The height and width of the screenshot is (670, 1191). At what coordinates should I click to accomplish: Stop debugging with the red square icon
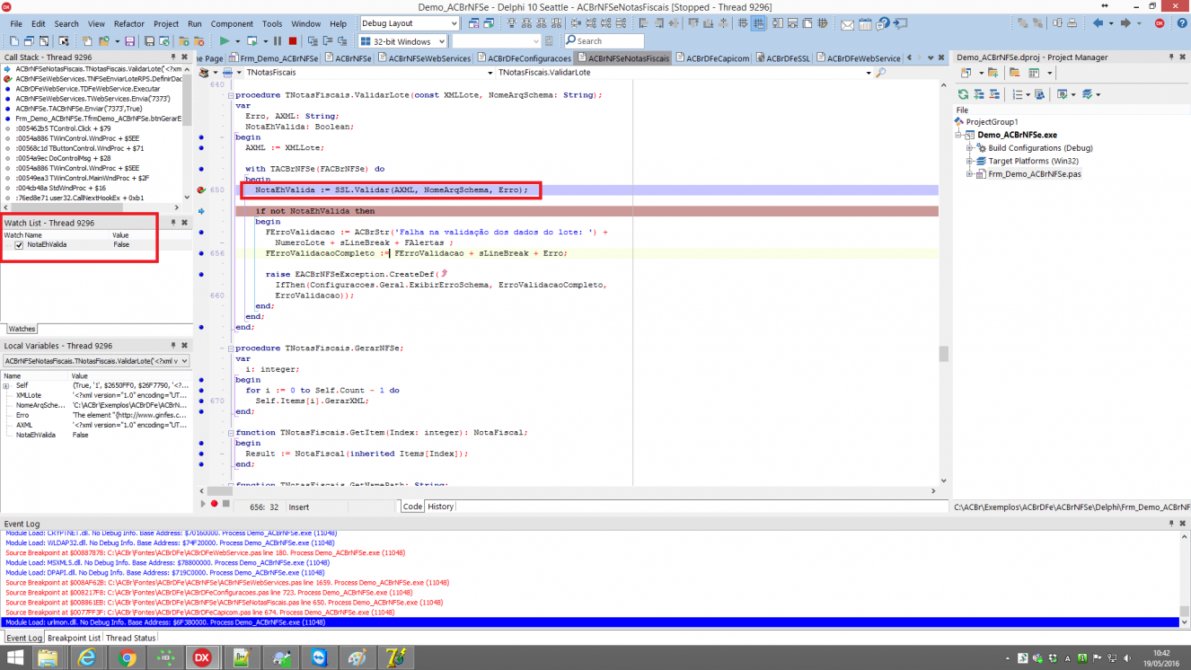tap(292, 41)
